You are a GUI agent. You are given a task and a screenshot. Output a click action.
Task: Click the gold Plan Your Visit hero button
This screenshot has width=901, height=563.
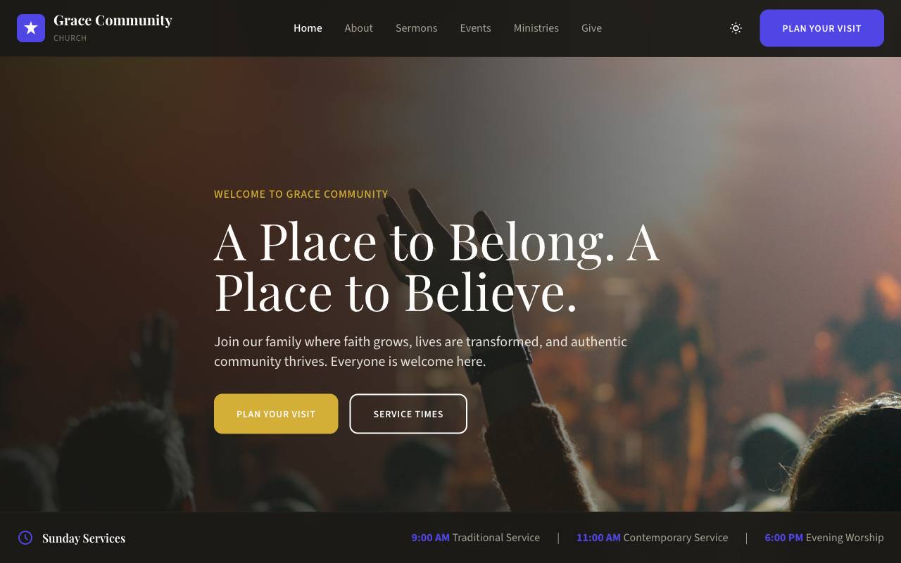(x=276, y=414)
